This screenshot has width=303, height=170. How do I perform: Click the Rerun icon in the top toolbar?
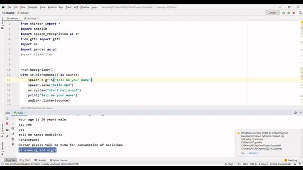coord(284,13)
